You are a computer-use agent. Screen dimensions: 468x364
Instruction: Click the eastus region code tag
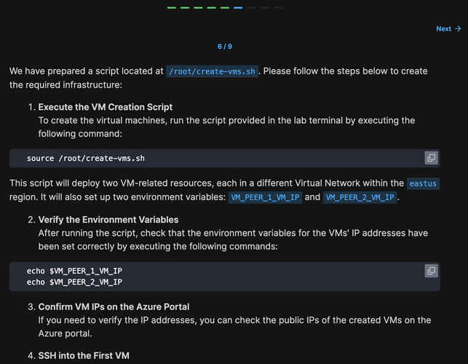423,183
